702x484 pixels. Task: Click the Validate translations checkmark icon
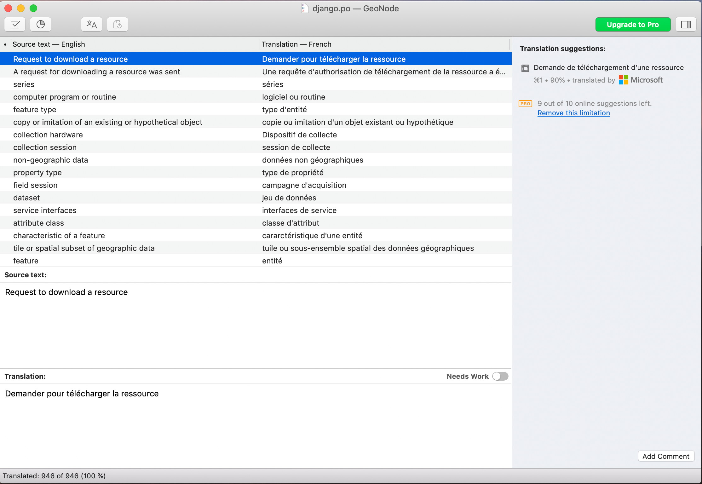point(15,24)
